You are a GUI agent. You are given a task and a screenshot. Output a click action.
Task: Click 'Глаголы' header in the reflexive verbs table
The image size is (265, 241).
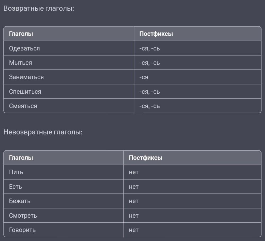pyautogui.click(x=21, y=34)
